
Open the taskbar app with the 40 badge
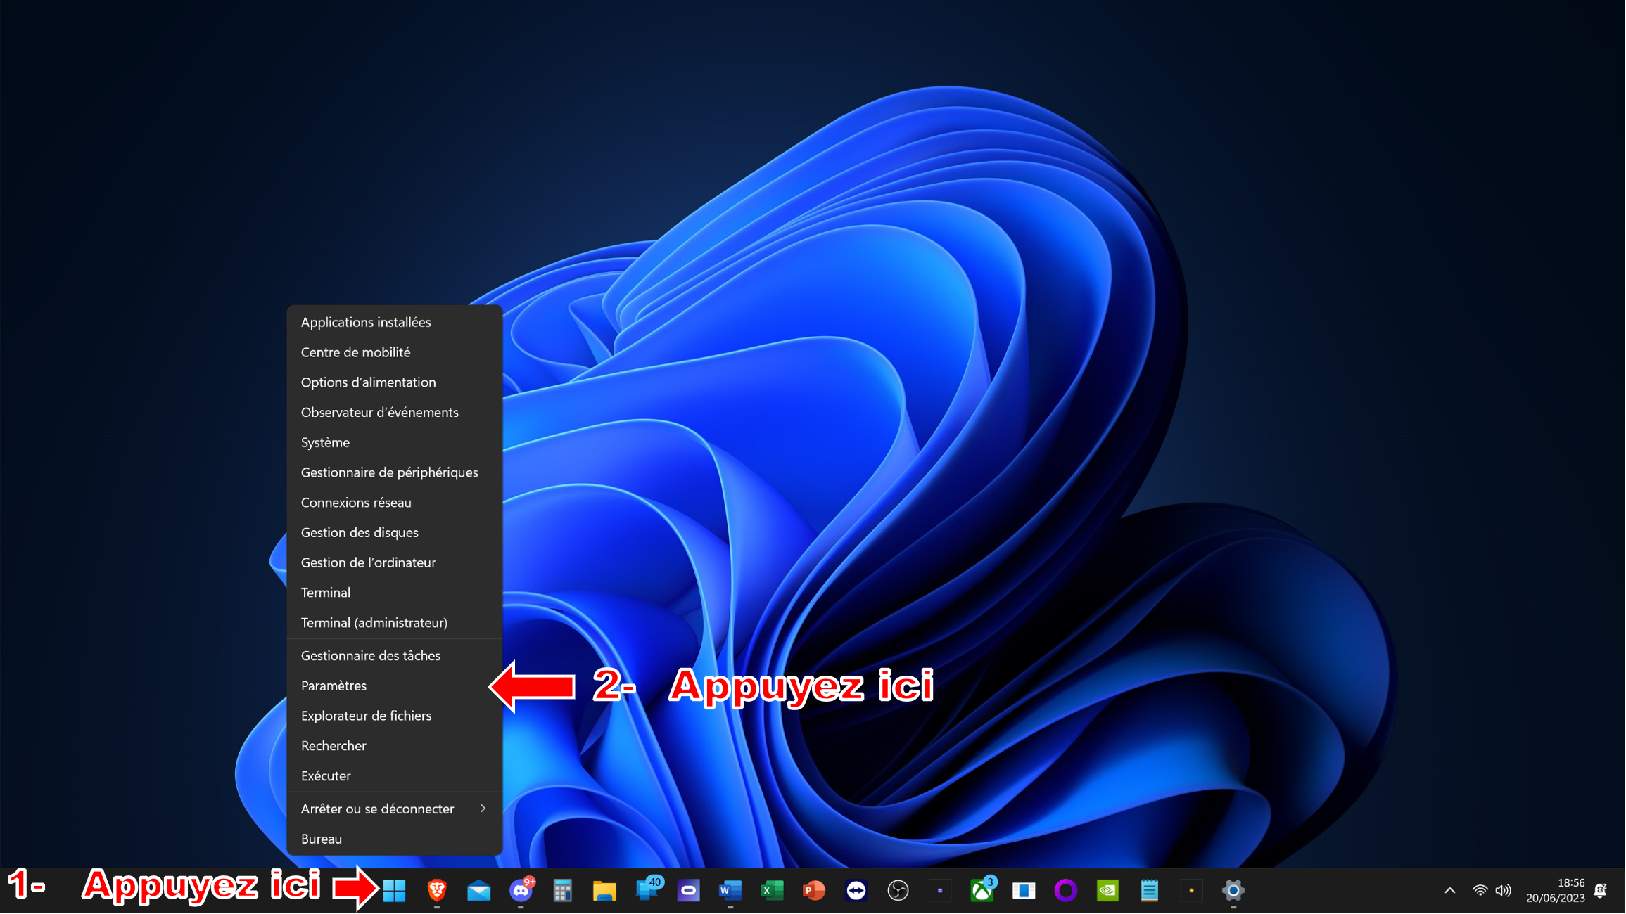pyautogui.click(x=648, y=889)
